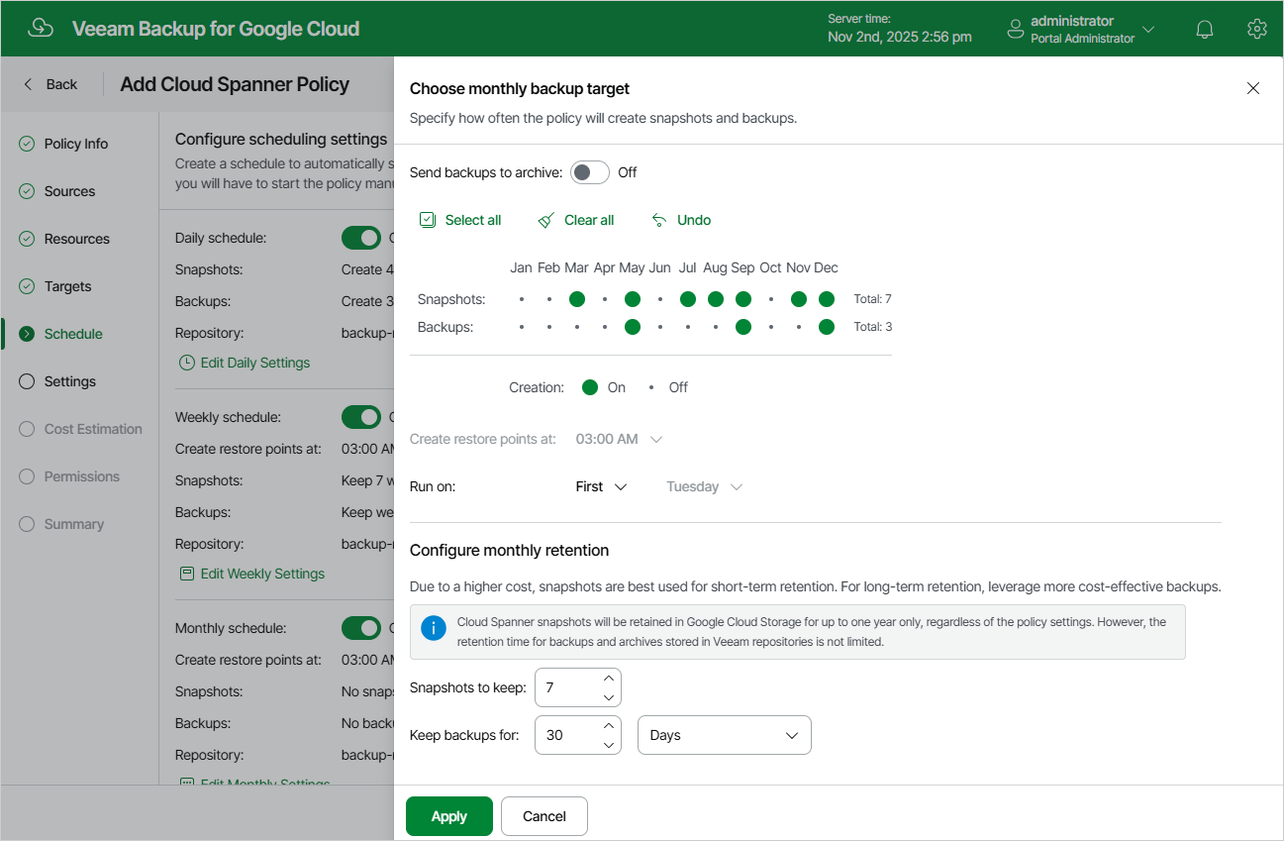Viewport: 1284px width, 841px height.
Task: Toggle Backups for September
Action: tap(743, 327)
